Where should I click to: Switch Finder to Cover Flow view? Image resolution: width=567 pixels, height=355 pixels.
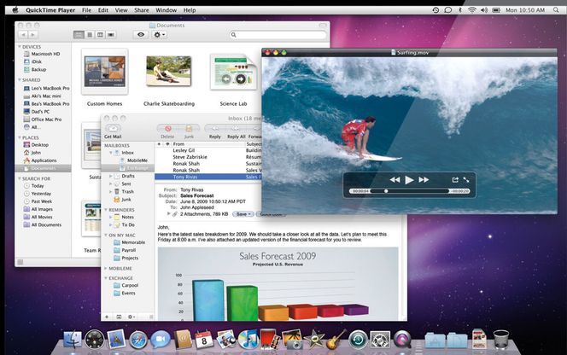[x=111, y=35]
